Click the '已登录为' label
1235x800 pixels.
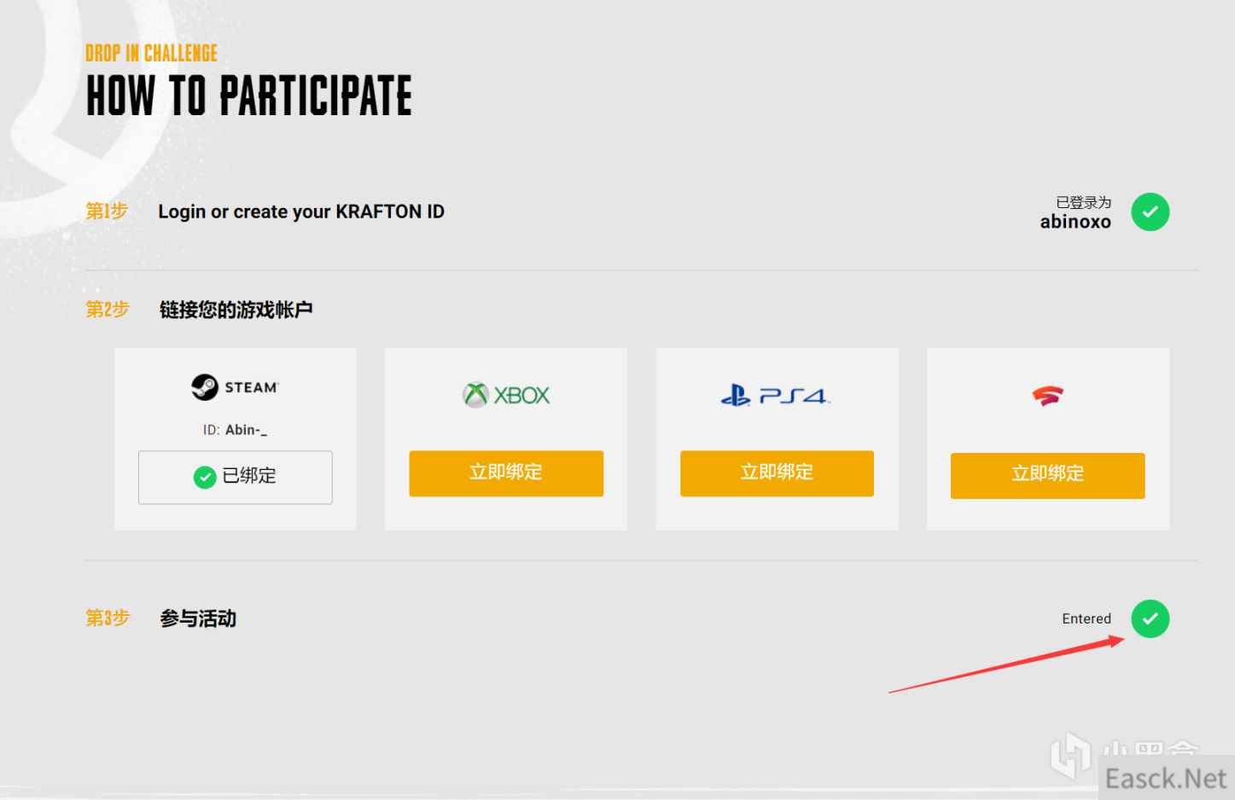tap(1083, 202)
